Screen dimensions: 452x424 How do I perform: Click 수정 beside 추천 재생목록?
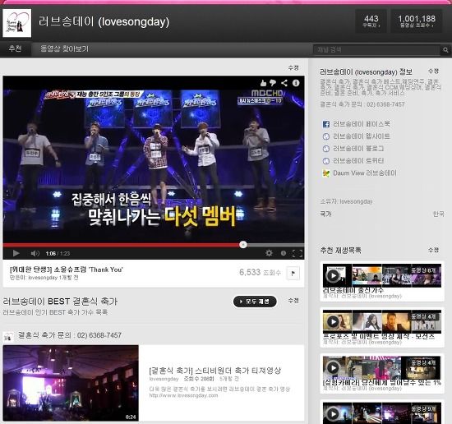click(x=433, y=250)
